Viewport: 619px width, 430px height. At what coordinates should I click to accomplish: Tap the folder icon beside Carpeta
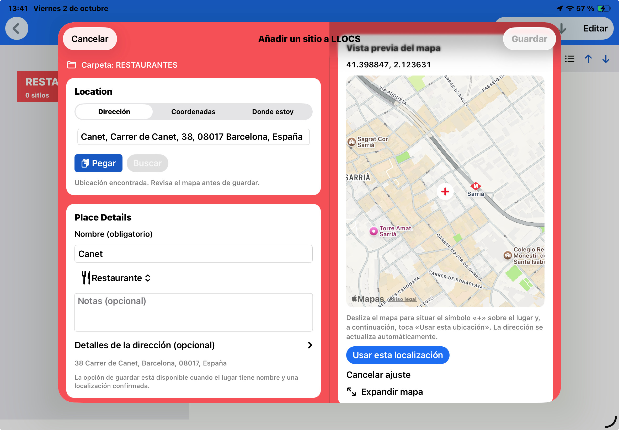[x=71, y=65]
